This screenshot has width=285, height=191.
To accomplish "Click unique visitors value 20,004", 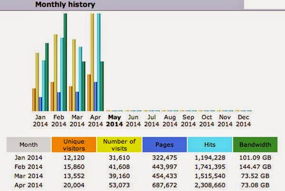I will (74, 185).
